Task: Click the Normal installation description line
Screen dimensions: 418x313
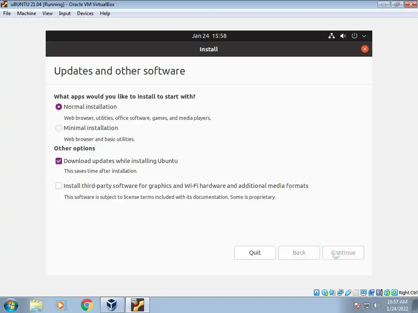Action: coord(137,118)
